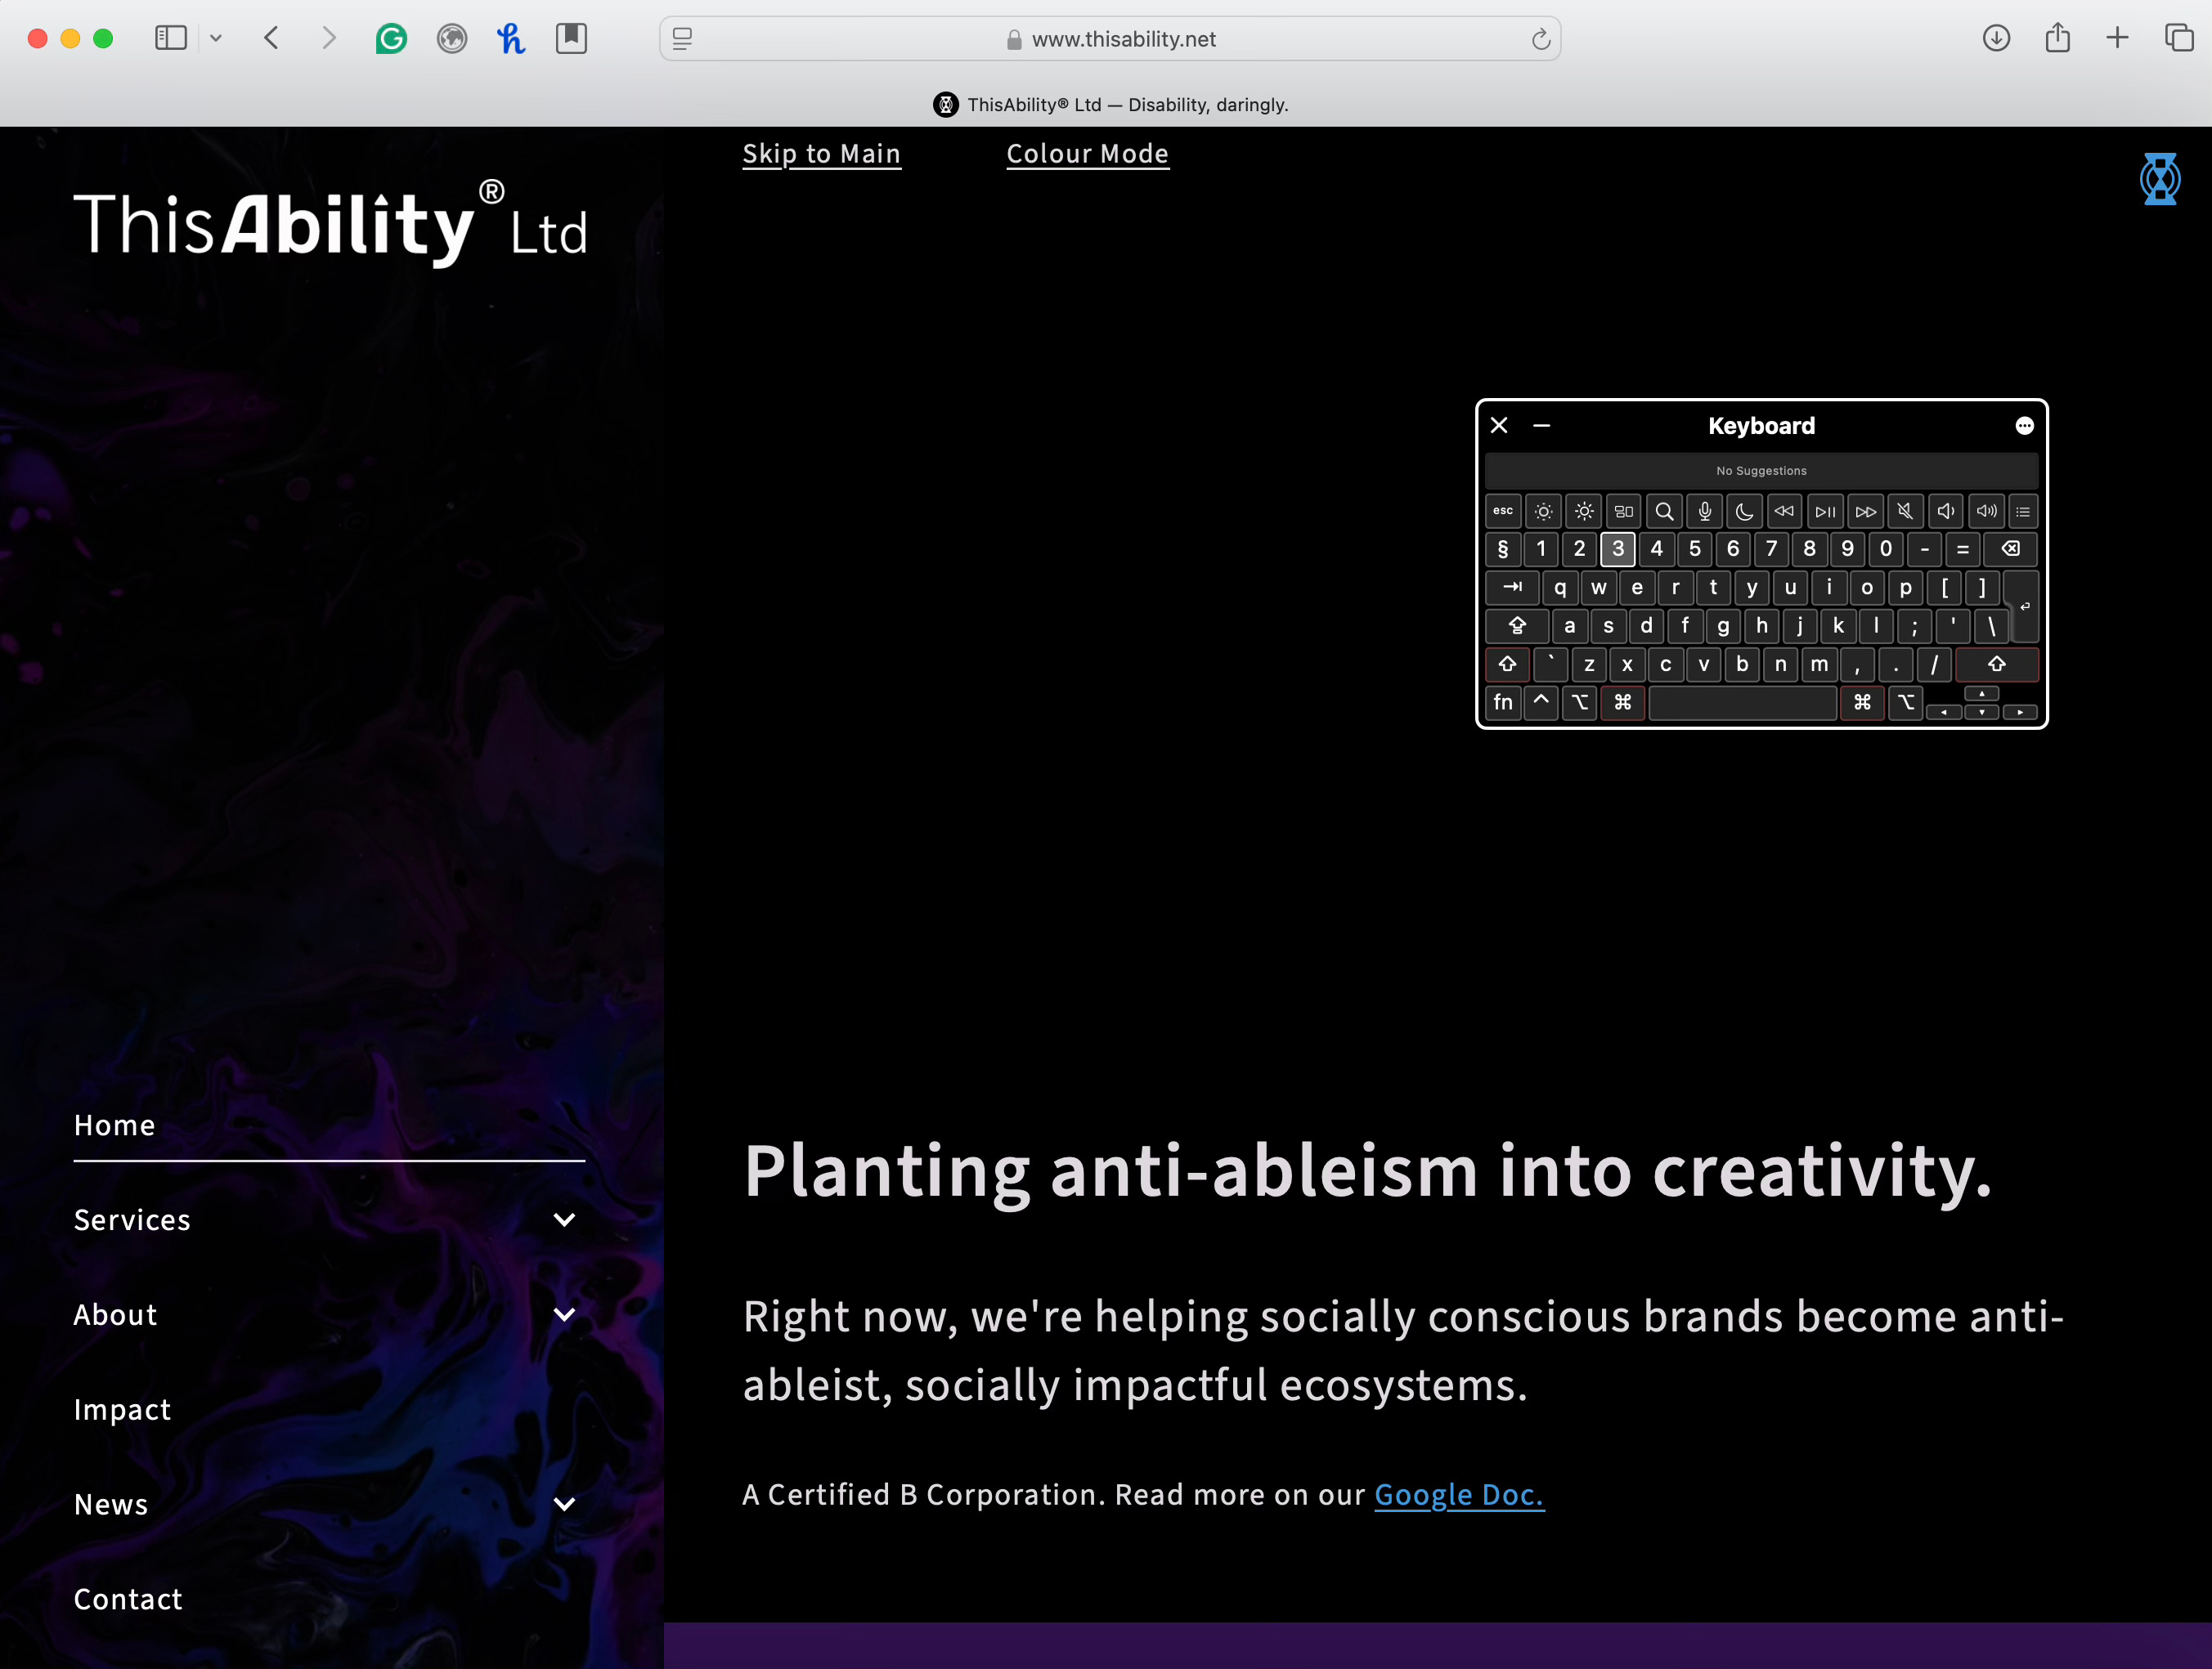
Task: Open the Google Doc link
Action: point(1458,1495)
